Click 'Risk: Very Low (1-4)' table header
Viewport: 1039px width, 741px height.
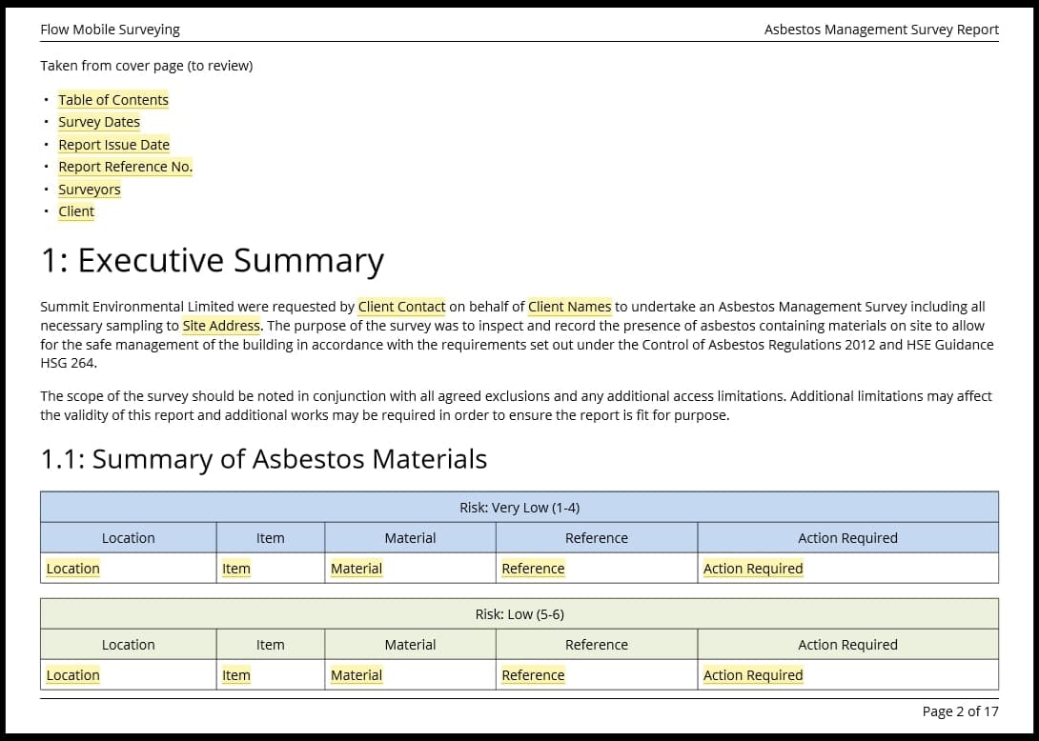point(519,508)
